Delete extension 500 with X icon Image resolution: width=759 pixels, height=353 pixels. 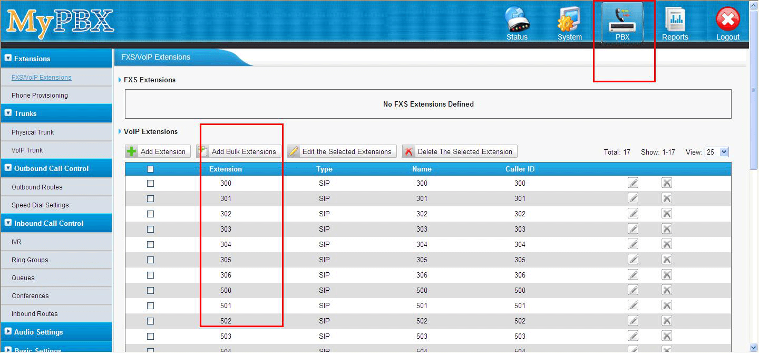coord(667,290)
